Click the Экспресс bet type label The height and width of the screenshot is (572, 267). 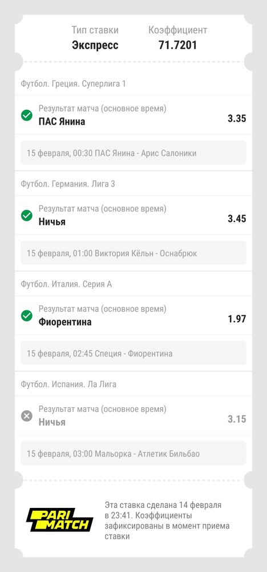pos(95,45)
